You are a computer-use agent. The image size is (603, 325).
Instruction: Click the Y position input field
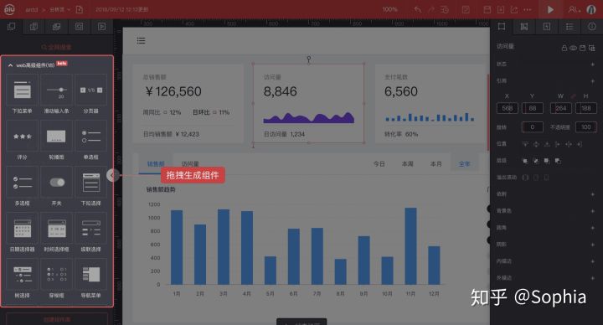pos(533,108)
